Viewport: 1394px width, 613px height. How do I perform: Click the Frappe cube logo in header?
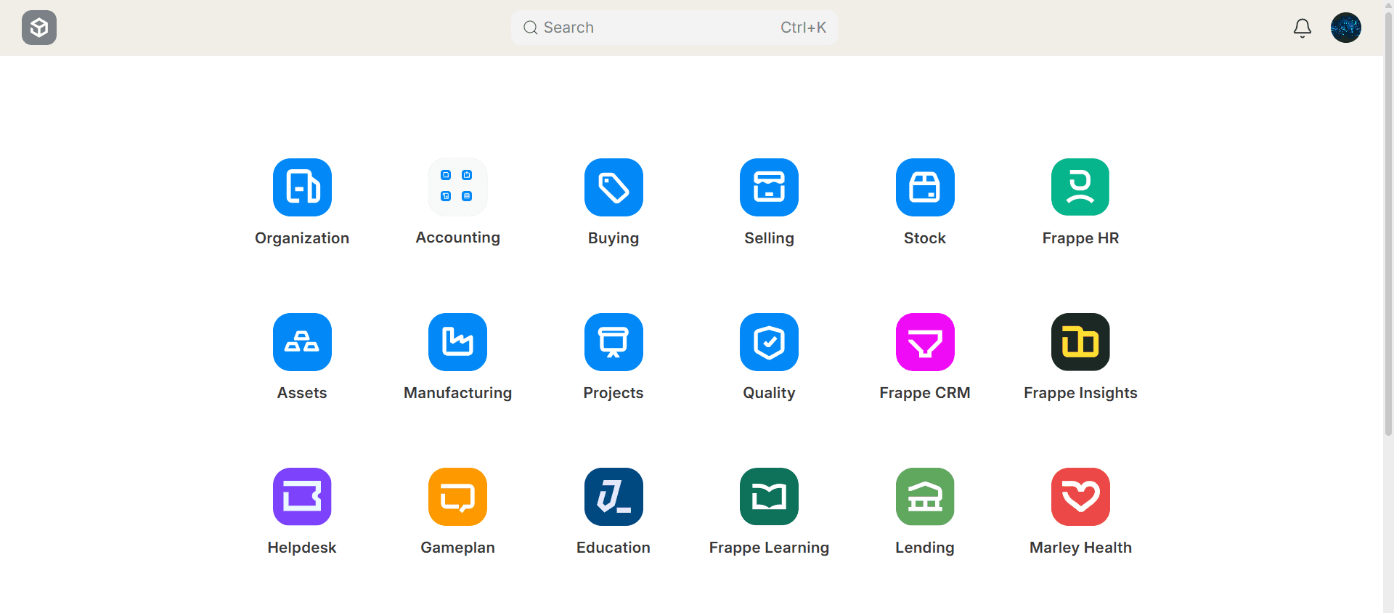[39, 28]
